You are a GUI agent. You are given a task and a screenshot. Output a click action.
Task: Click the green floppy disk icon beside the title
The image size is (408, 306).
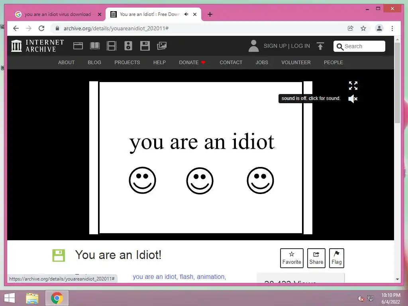click(59, 255)
